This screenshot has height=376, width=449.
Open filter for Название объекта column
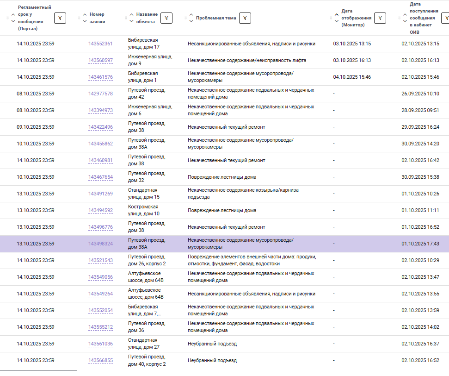point(166,18)
